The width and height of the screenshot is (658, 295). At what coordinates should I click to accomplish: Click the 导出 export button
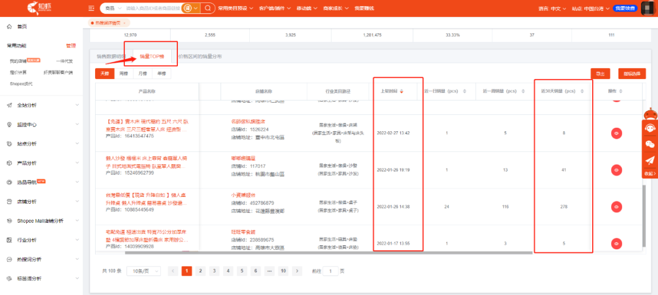600,74
